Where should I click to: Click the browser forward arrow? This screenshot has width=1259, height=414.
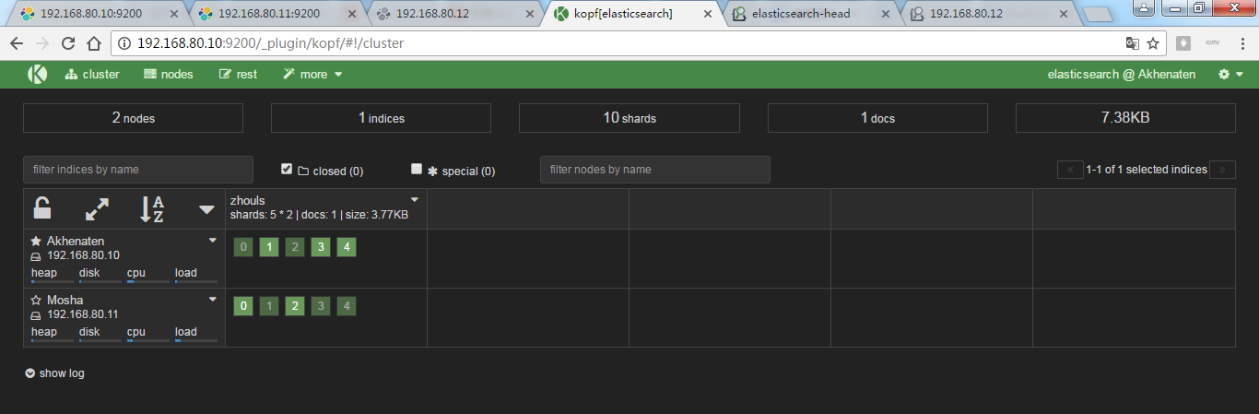coord(43,43)
